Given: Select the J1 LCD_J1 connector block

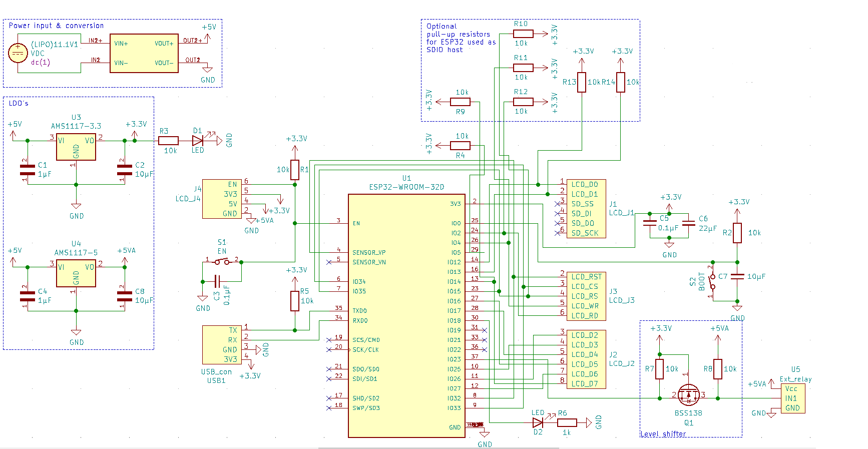Looking at the screenshot, I should pyautogui.click(x=586, y=209).
